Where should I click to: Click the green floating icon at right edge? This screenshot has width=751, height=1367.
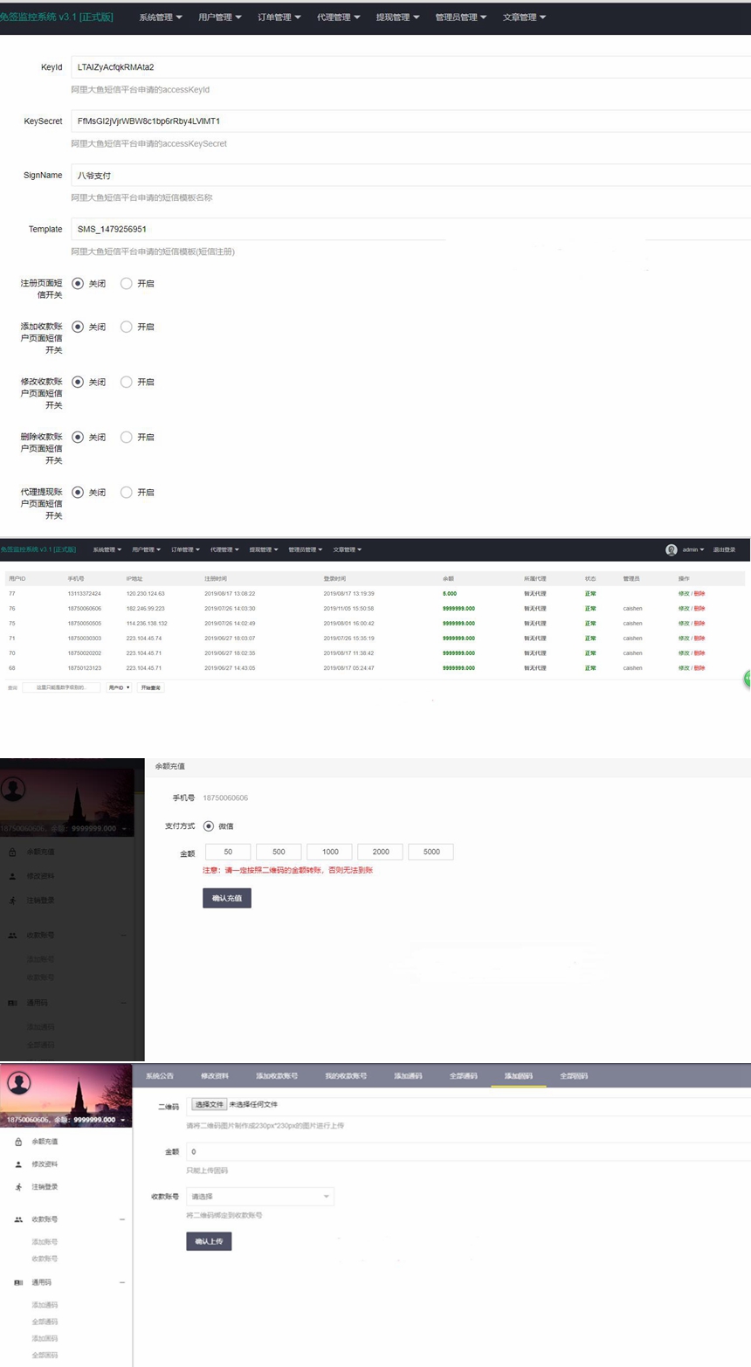coord(747,679)
